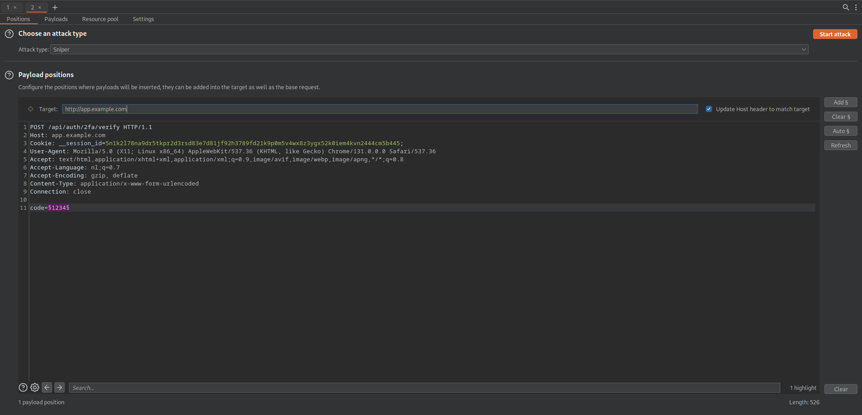Click the Accept-Encoding: gzip, deflate line

point(84,176)
